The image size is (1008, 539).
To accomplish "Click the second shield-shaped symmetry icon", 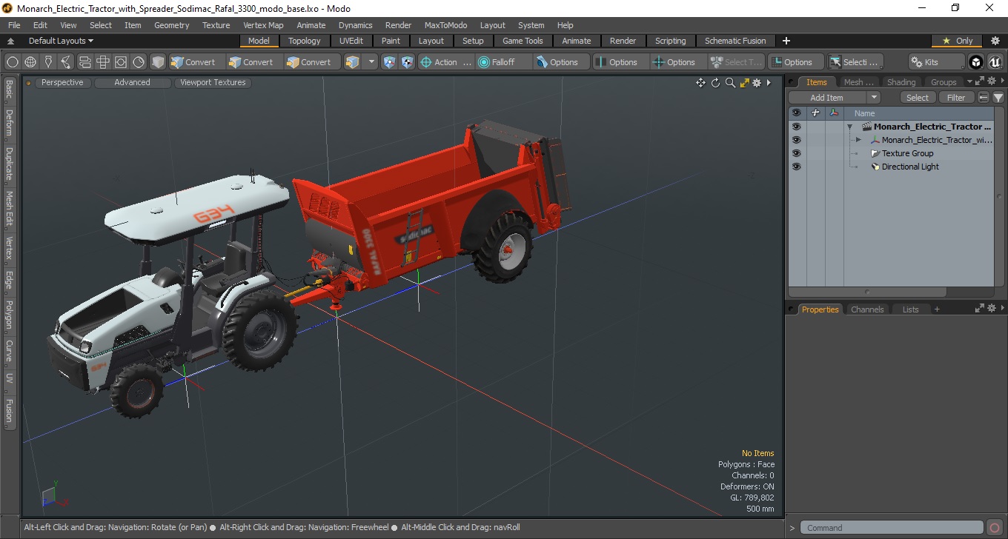I will click(x=407, y=62).
